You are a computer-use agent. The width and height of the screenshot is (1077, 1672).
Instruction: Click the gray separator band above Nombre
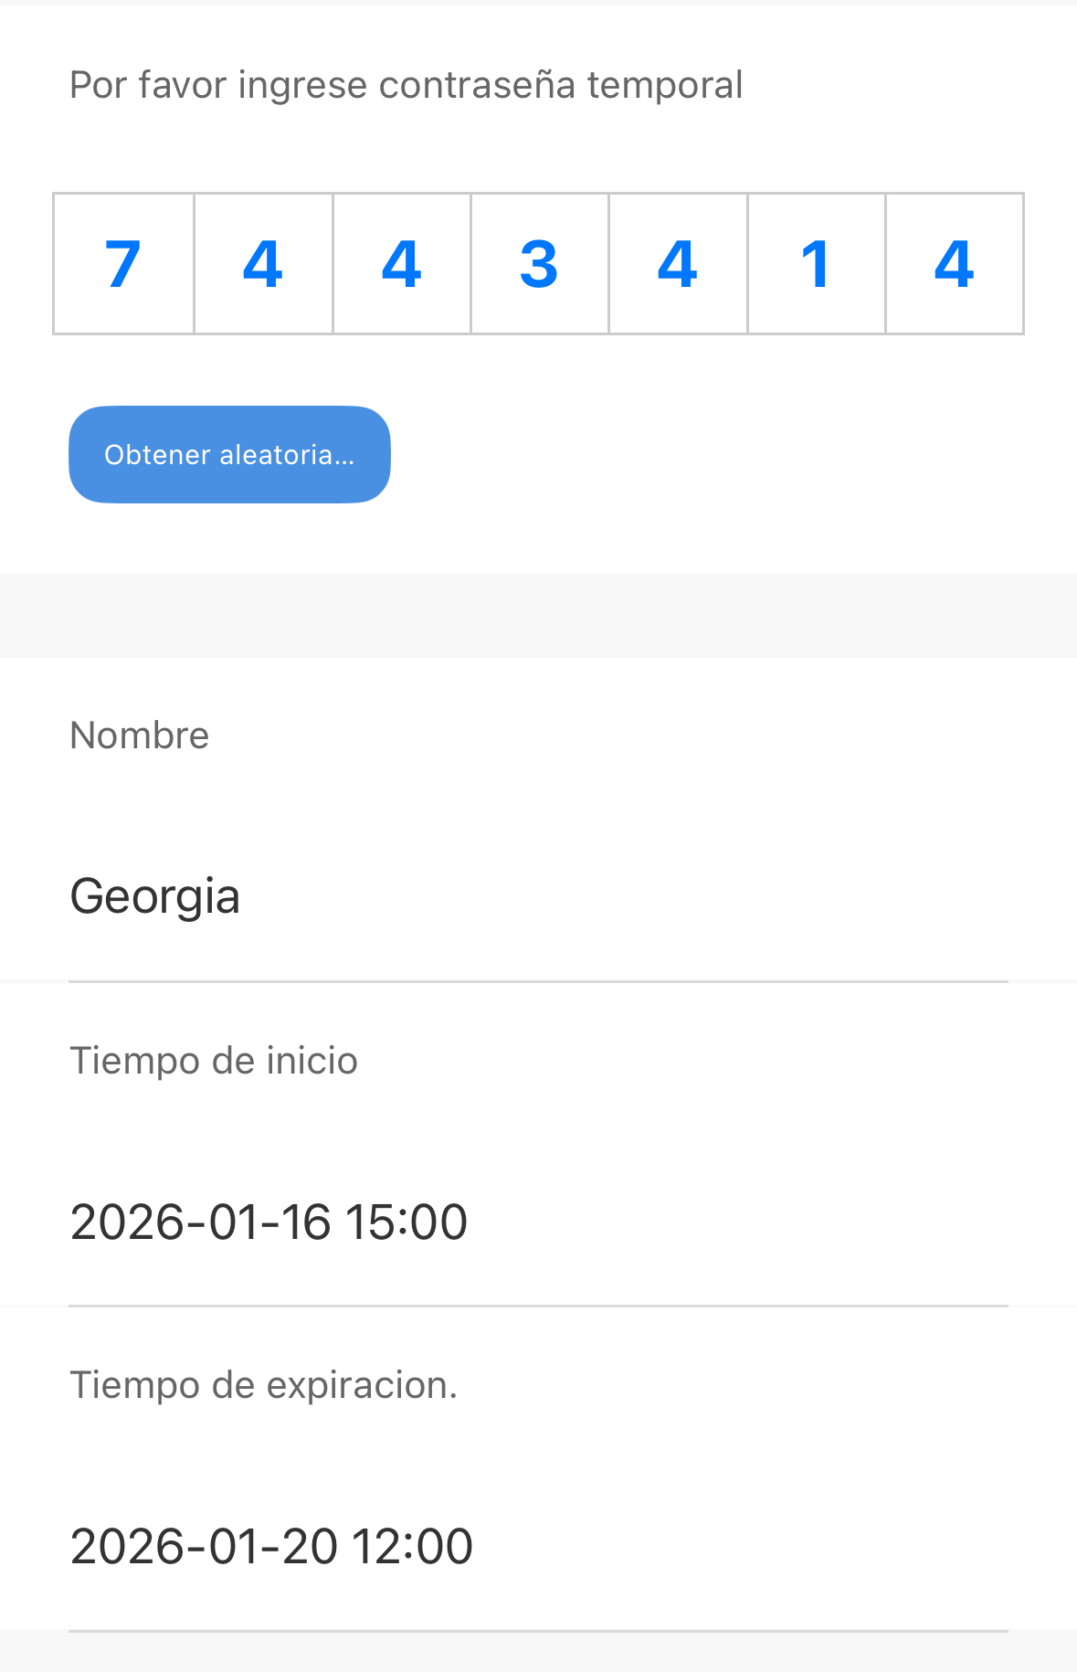(x=538, y=616)
